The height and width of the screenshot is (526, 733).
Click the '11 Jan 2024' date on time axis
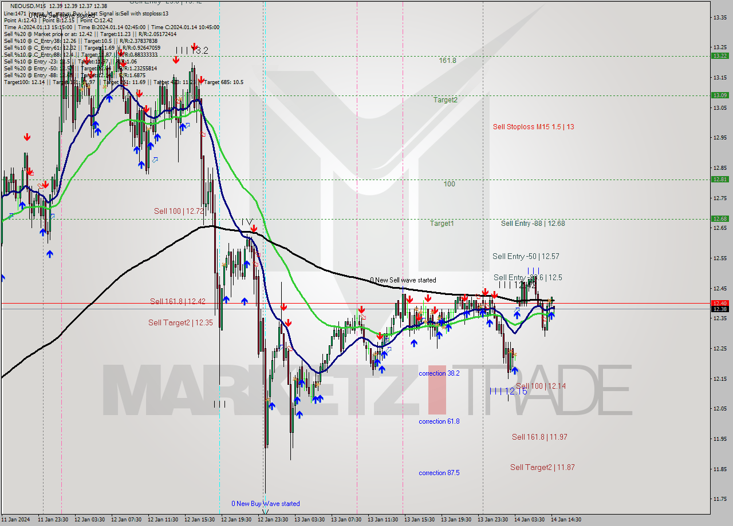[16, 520]
